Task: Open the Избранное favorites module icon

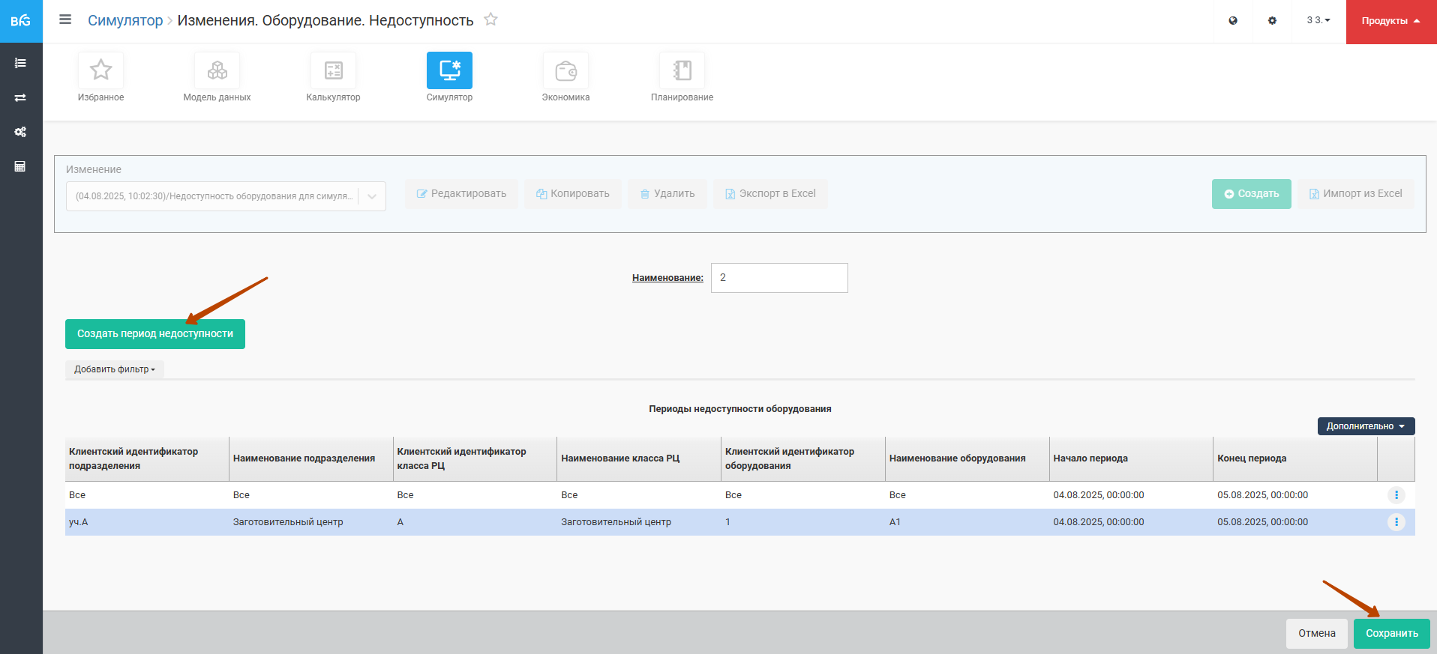Action: point(100,70)
